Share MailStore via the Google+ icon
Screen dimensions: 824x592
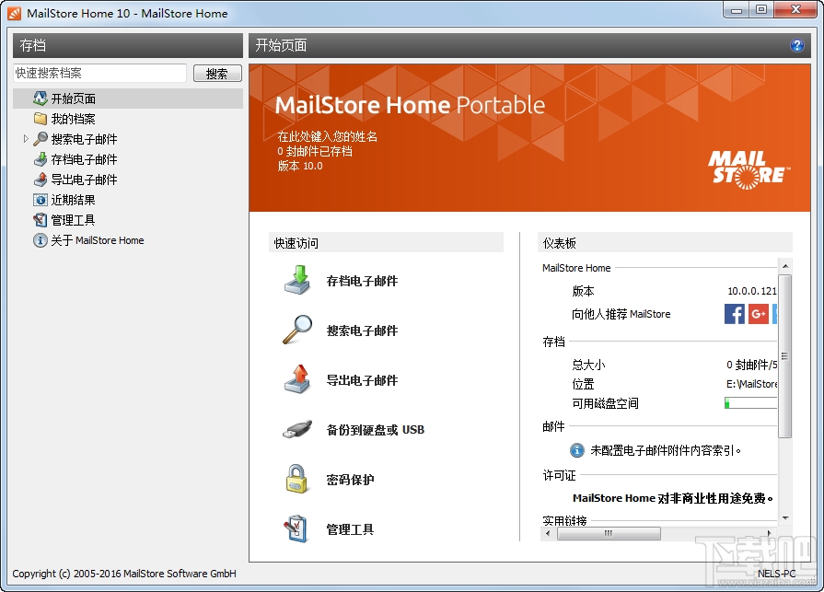coord(759,314)
